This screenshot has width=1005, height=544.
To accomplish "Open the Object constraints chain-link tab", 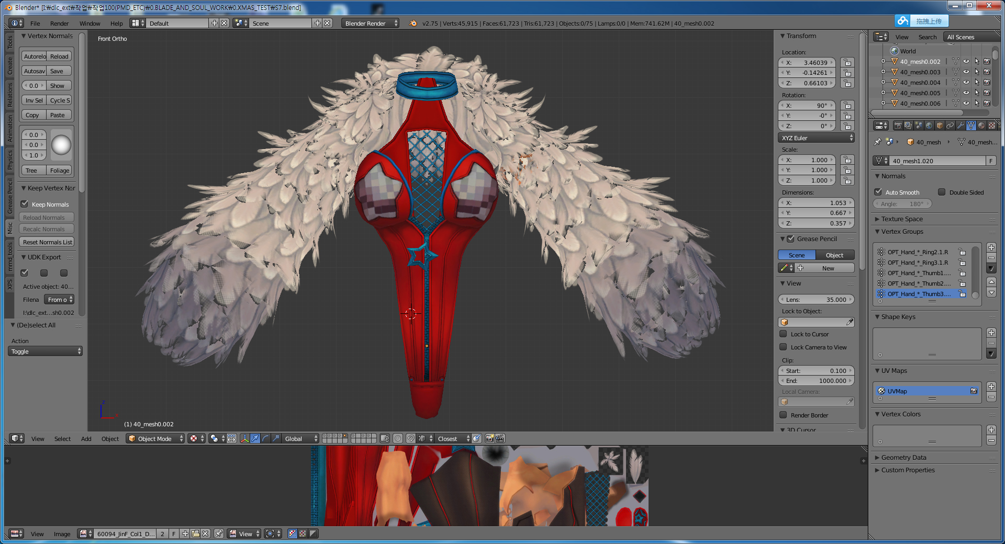I will tap(950, 126).
